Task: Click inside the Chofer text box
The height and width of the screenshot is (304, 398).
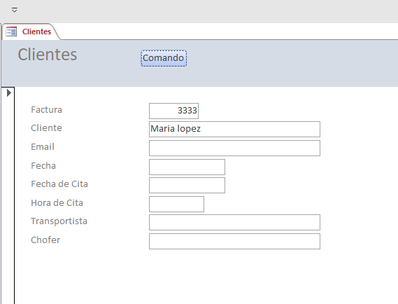Action: (x=234, y=241)
